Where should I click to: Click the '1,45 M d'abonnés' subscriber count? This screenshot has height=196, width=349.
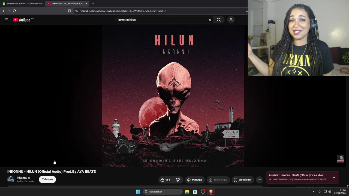pos(25,182)
